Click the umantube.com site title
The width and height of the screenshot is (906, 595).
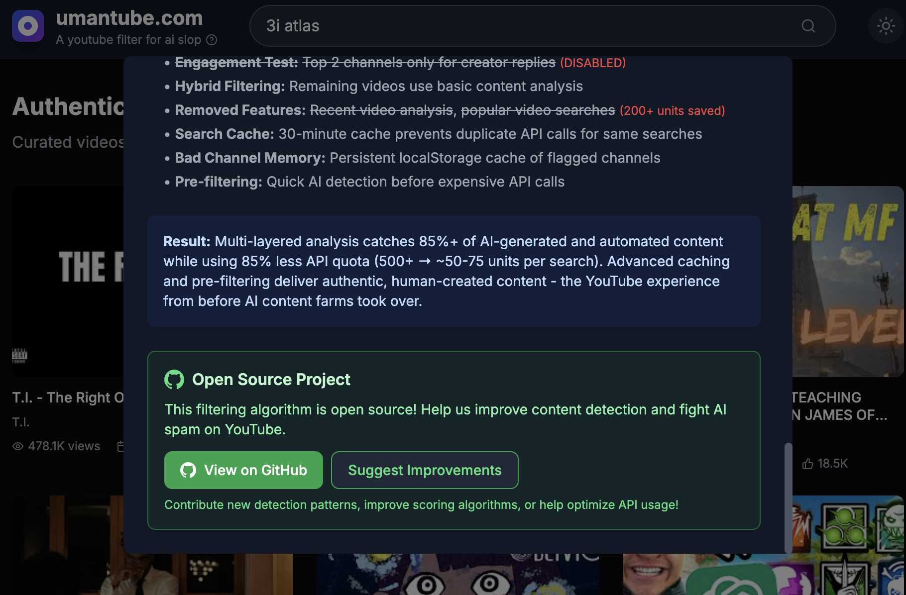(x=129, y=18)
